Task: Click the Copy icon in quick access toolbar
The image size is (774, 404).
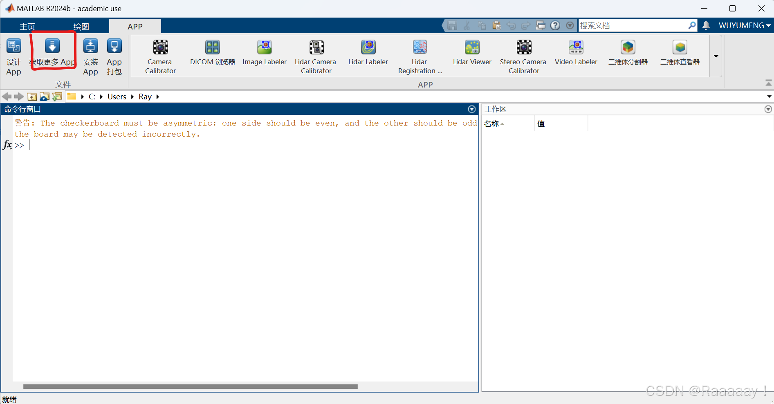Action: click(482, 25)
